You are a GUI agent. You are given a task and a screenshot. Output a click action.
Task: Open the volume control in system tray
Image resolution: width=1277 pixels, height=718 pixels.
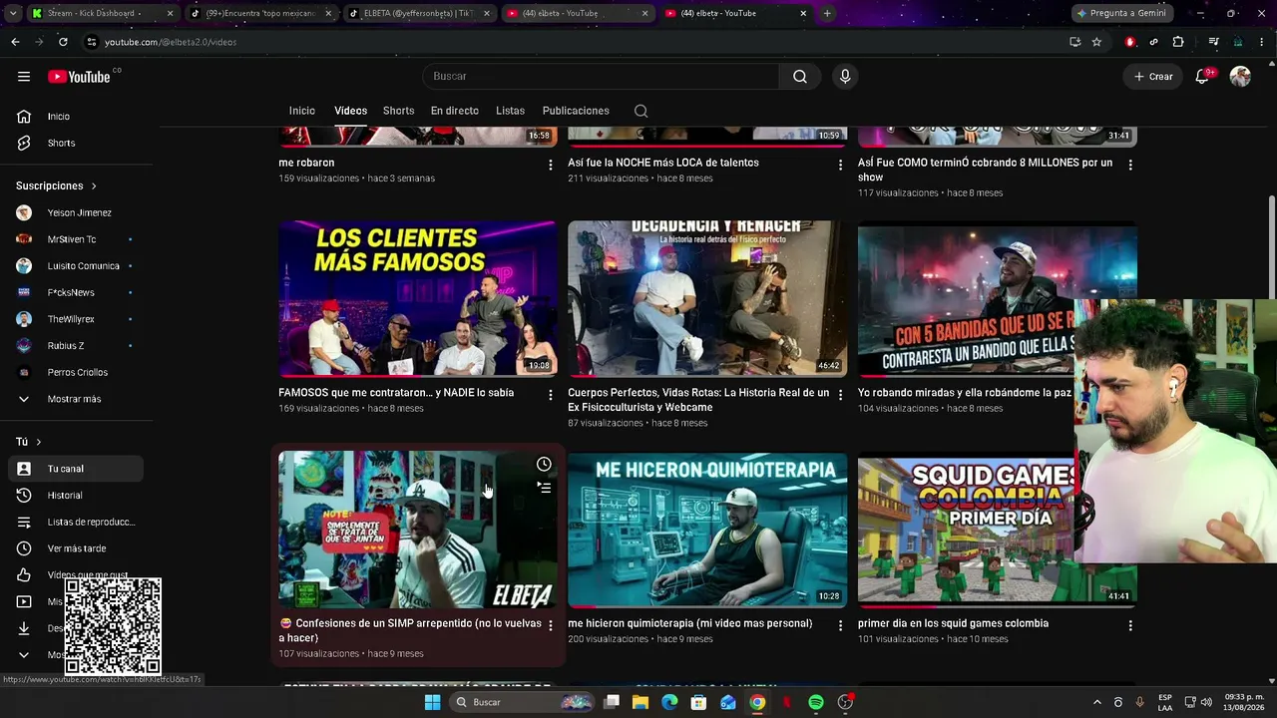click(1206, 702)
